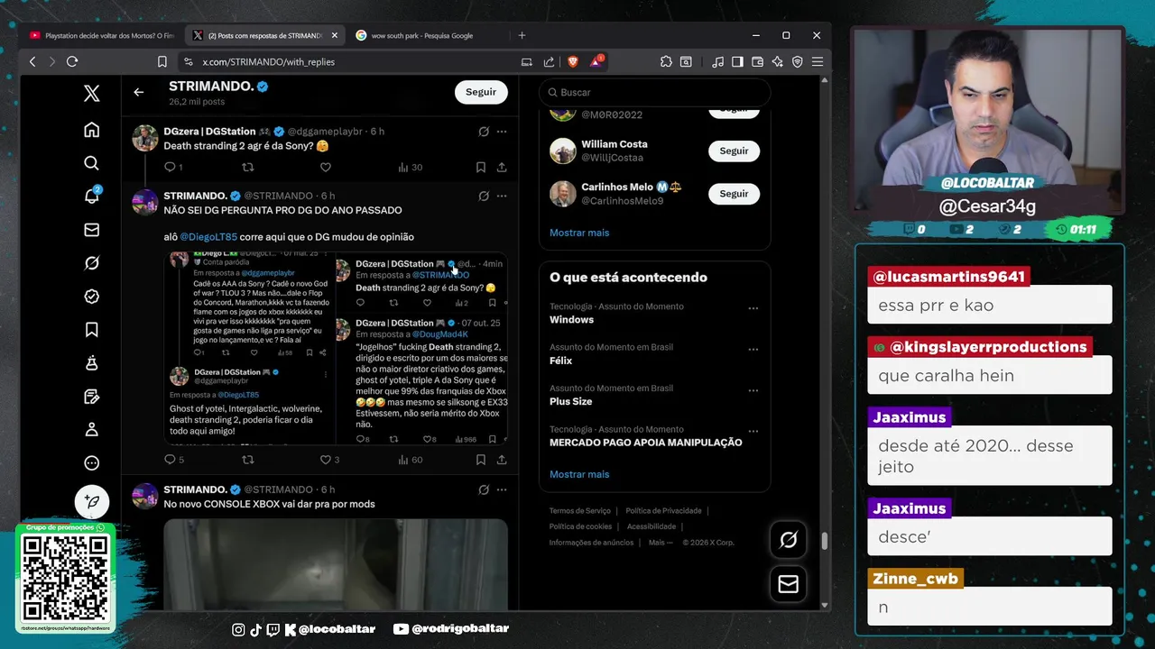Close the STRIMANDO posts tab
1155x649 pixels.
click(334, 35)
